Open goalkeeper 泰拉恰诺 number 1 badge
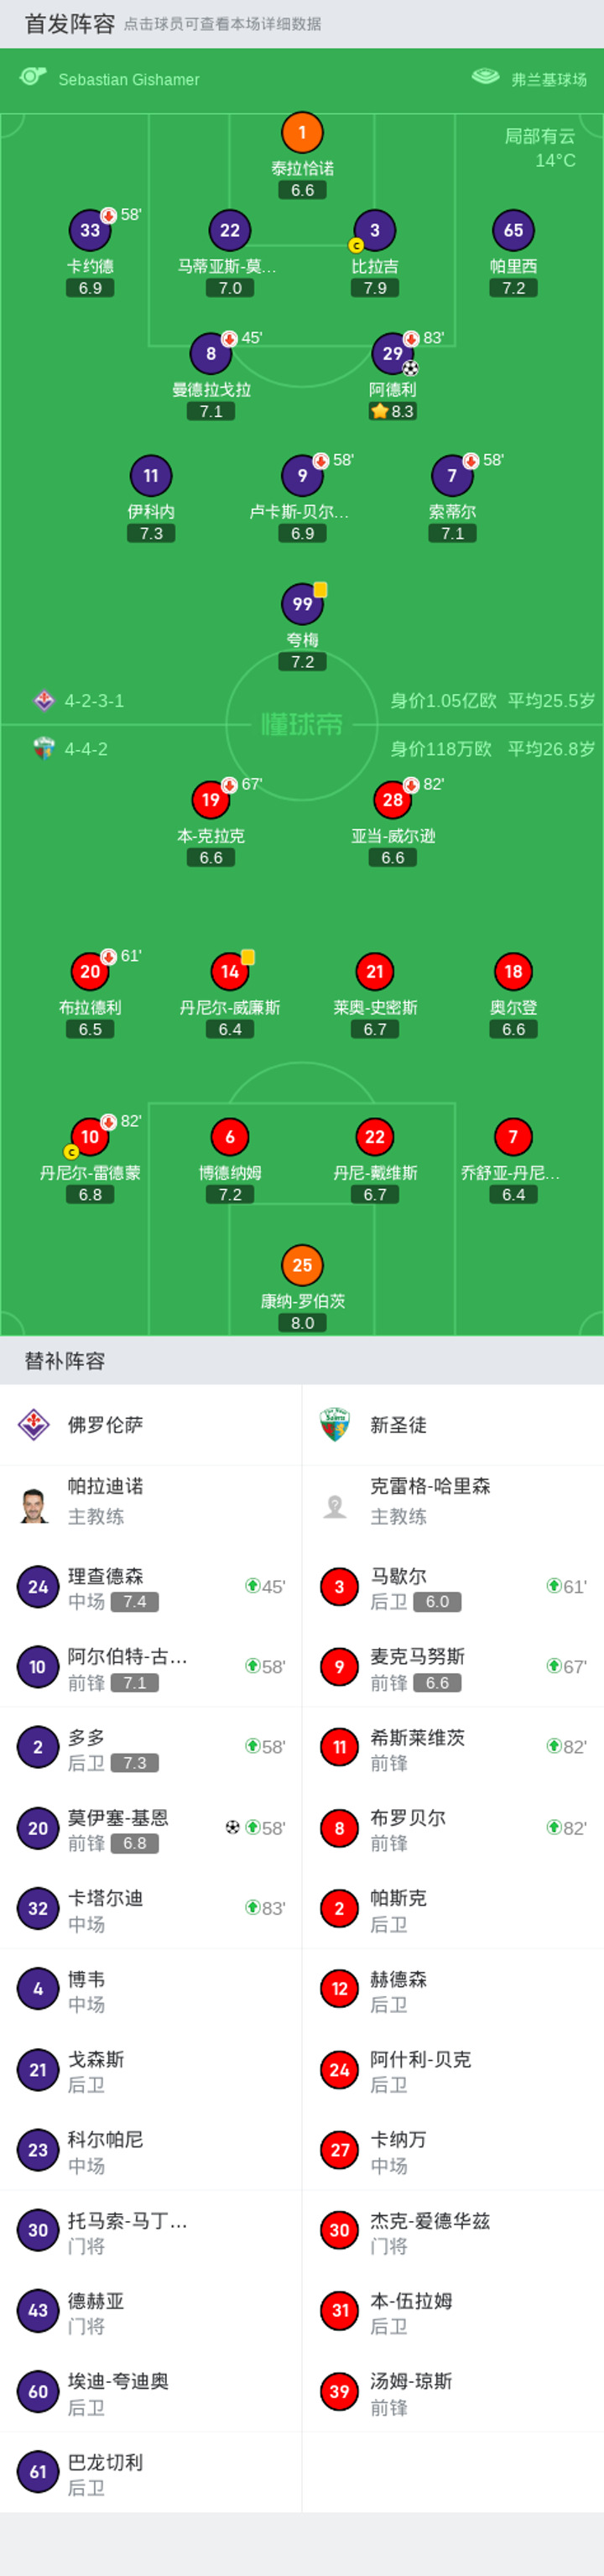This screenshot has height=2576, width=604. point(302,132)
